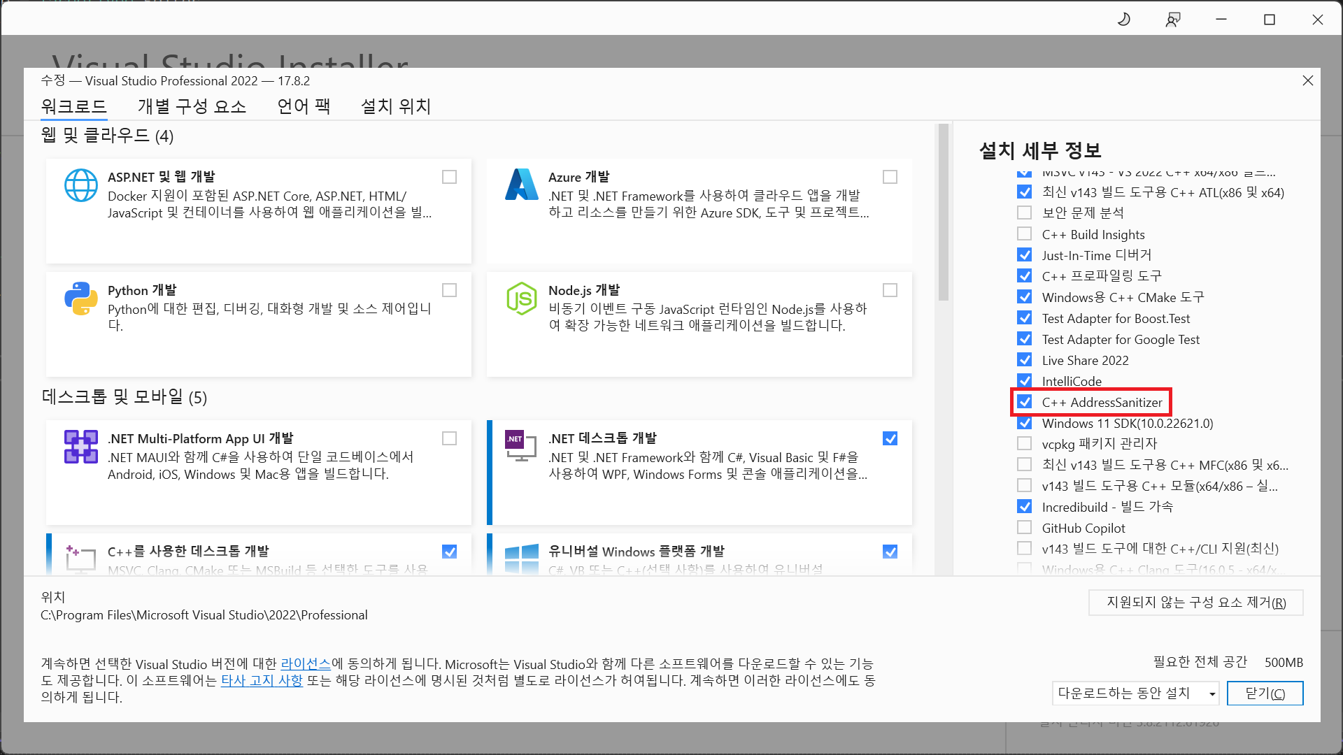This screenshot has width=1343, height=755.
Task: Click the .NET desktop development icon
Action: [520, 445]
